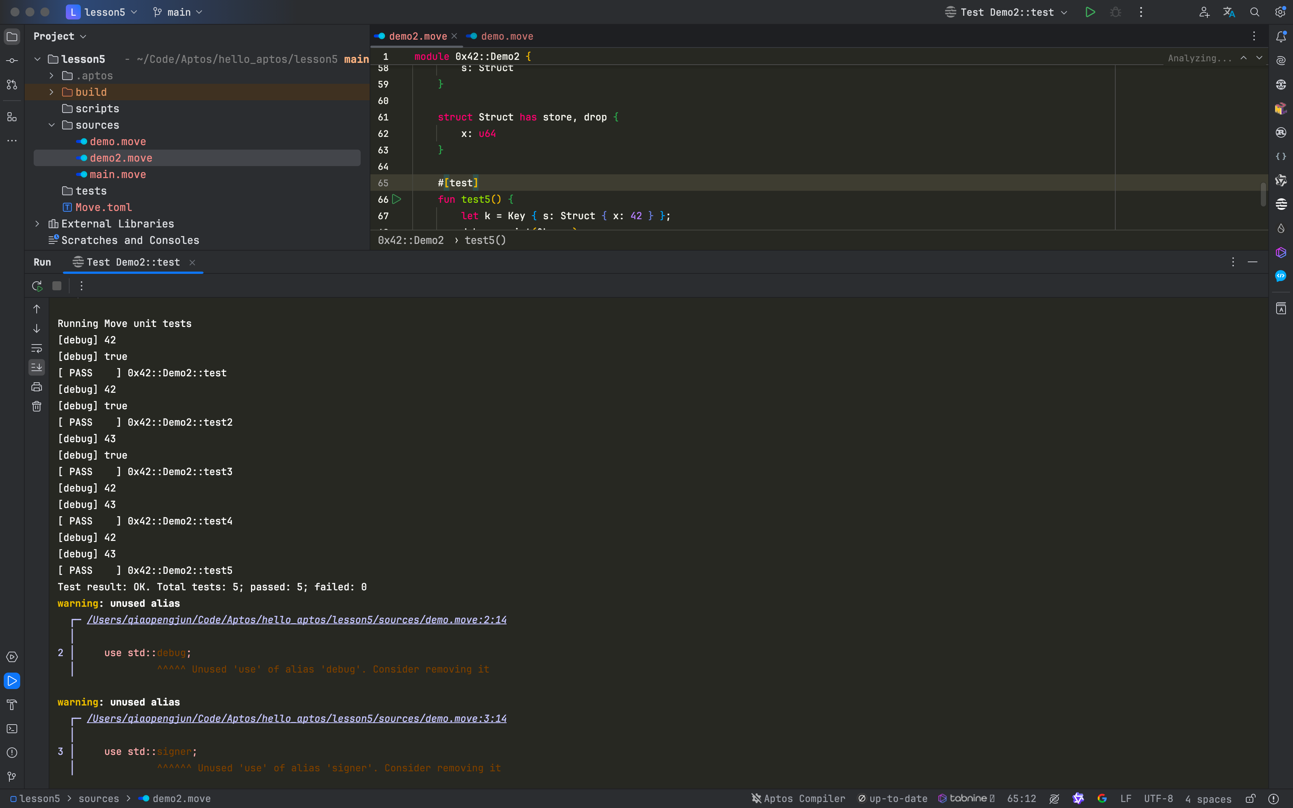Image resolution: width=1293 pixels, height=808 pixels.
Task: Close the demo2.move editor tab
Action: tap(454, 36)
